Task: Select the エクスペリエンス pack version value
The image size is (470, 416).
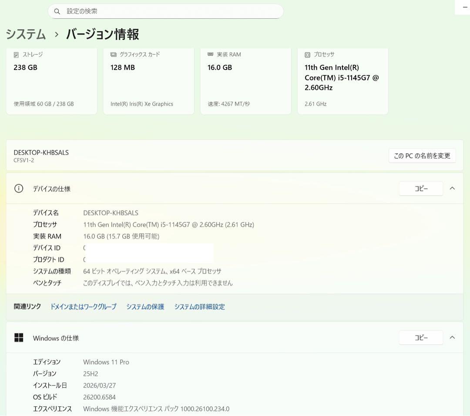Action: pyautogui.click(x=156, y=409)
